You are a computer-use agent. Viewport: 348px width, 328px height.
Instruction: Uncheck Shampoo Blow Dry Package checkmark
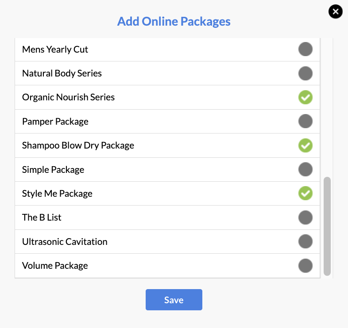pos(305,145)
